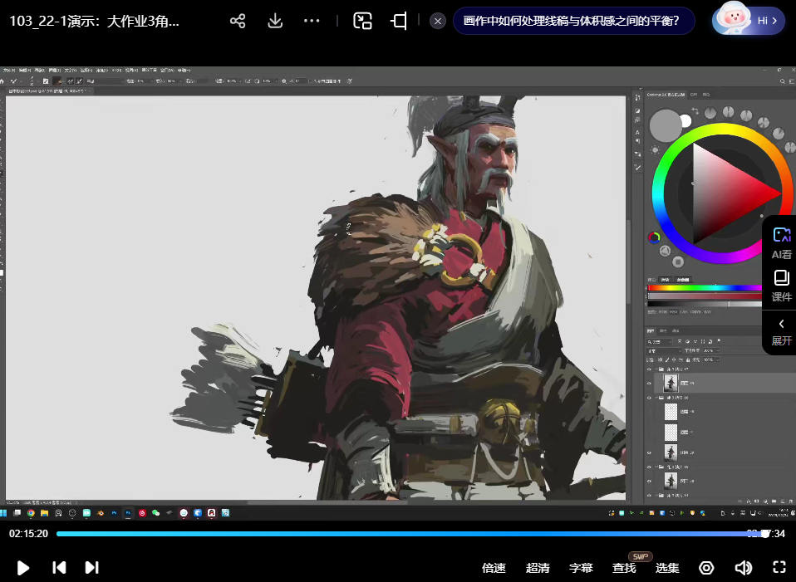Screen dimensions: 796x582
Task: Open the 课件 courseware panel
Action: click(781, 286)
